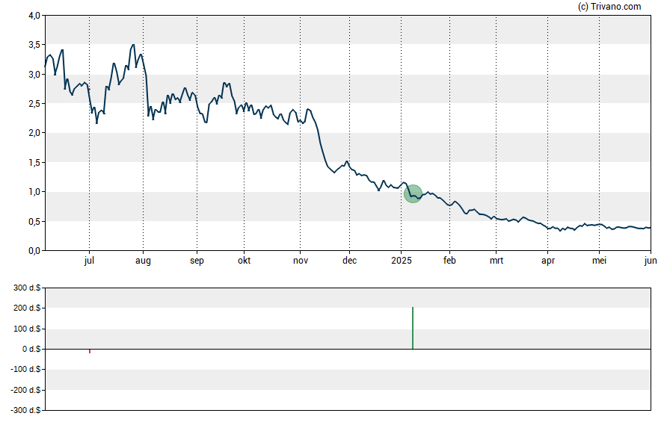The image size is (664, 422).
Task: Click the '200 d.$' axis label
Action: coord(27,308)
